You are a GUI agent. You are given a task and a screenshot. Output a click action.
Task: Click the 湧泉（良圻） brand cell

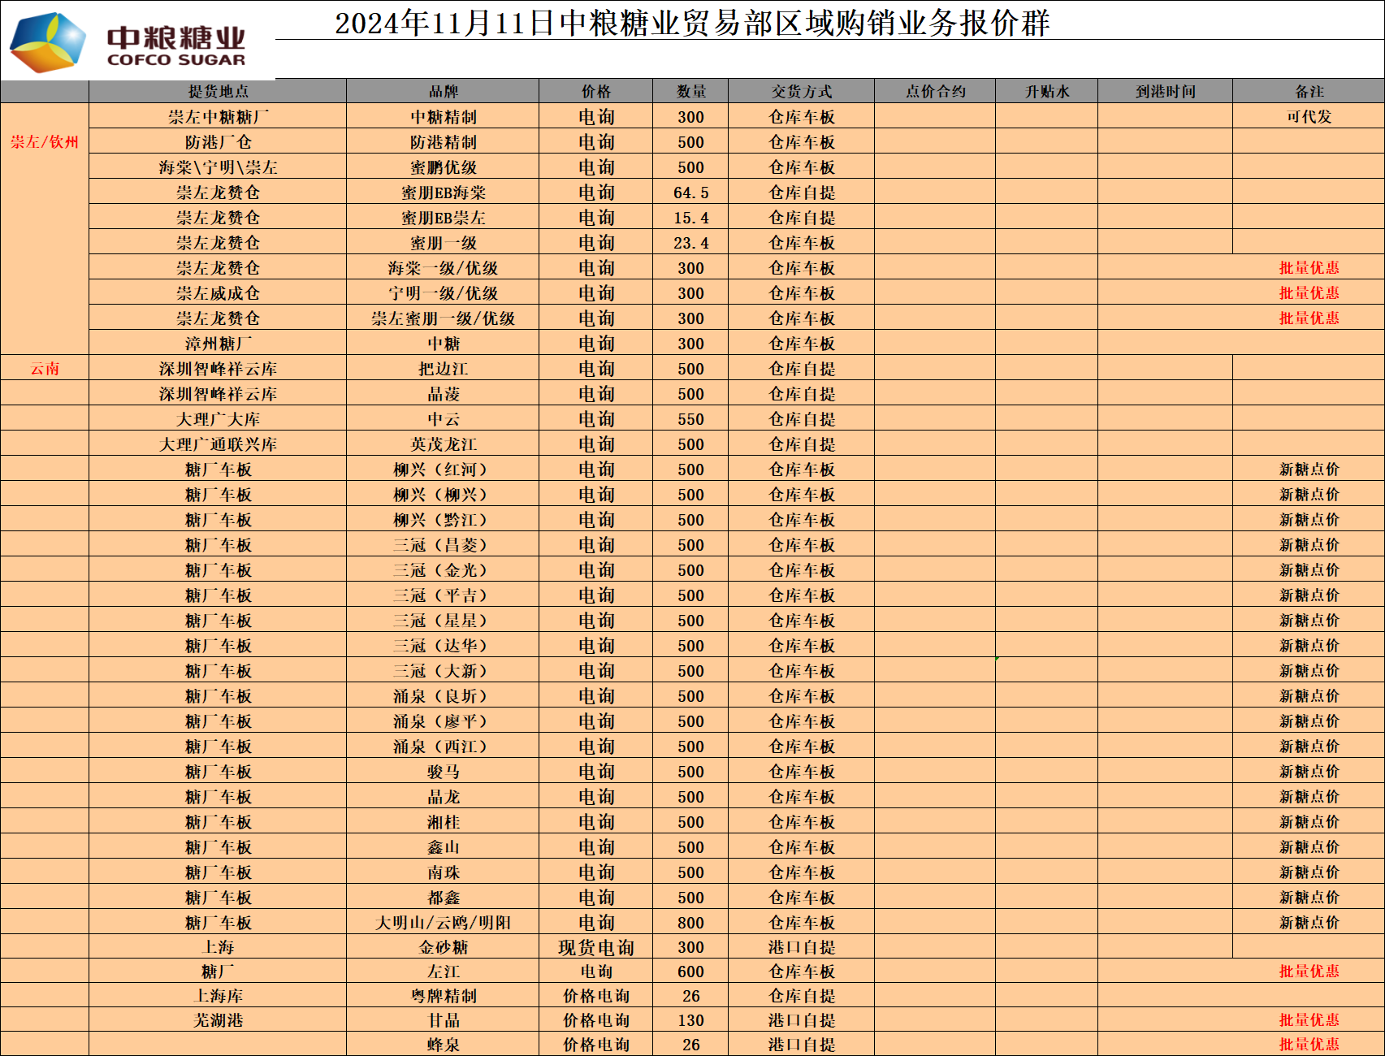(443, 696)
